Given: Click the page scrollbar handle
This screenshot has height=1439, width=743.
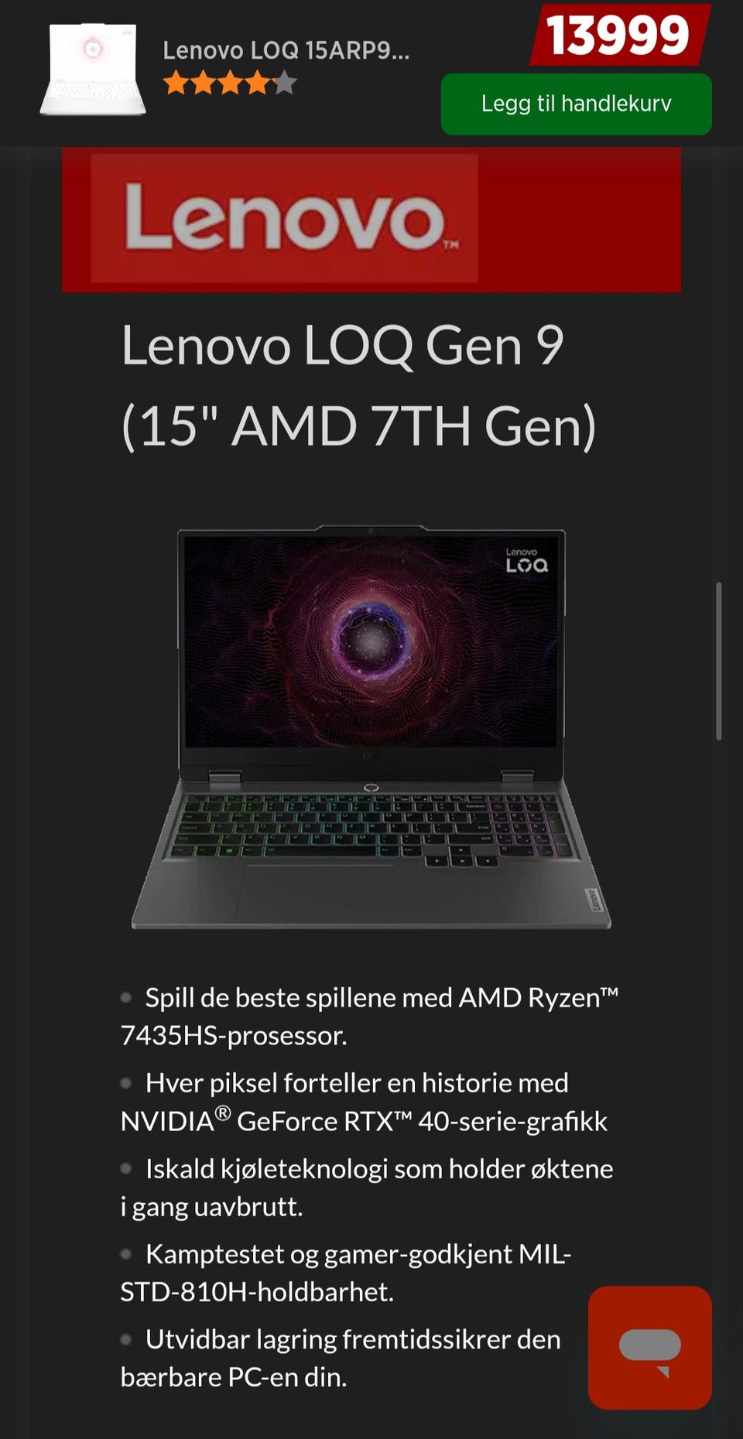Looking at the screenshot, I should click(719, 661).
